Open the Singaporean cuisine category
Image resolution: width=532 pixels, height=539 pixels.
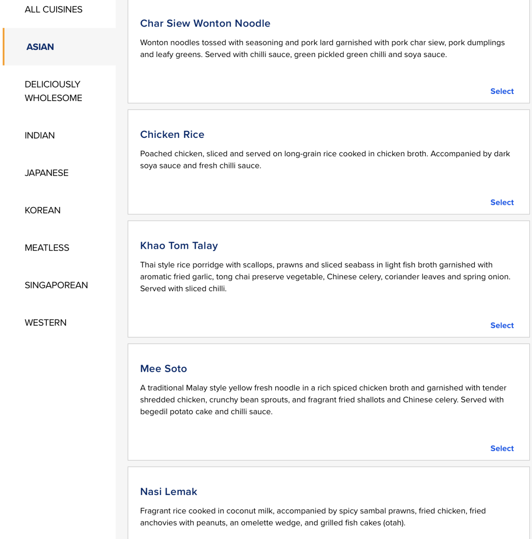click(56, 285)
